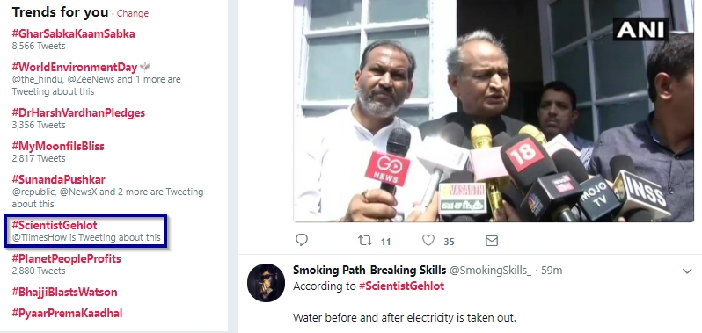View #SunandaPushkar trending topic

coord(59,180)
